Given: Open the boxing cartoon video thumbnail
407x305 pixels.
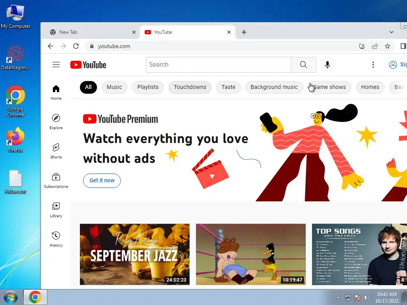Looking at the screenshot, I should pos(251,254).
